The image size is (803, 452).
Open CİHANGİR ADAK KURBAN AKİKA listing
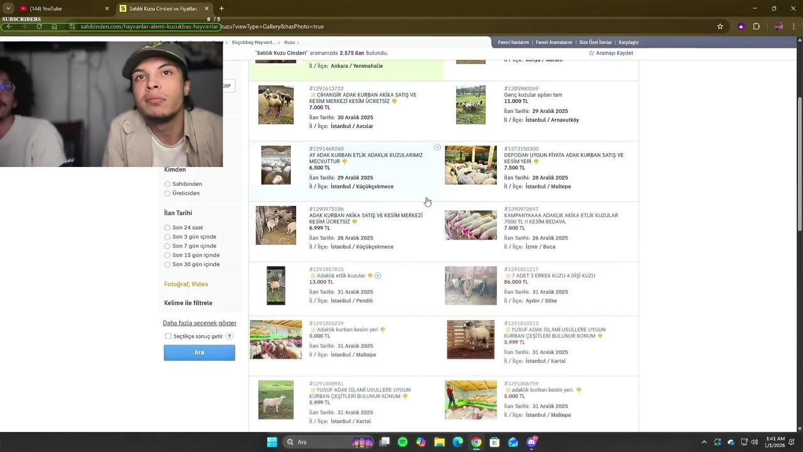point(363,98)
